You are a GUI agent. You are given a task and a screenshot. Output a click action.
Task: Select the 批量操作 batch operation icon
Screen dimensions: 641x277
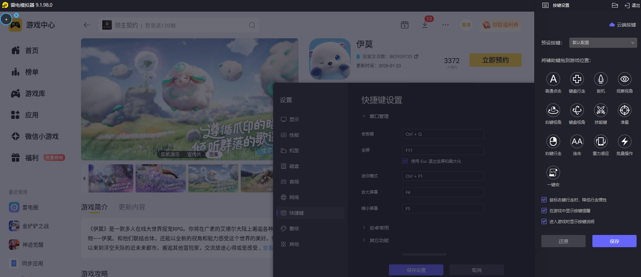625,141
